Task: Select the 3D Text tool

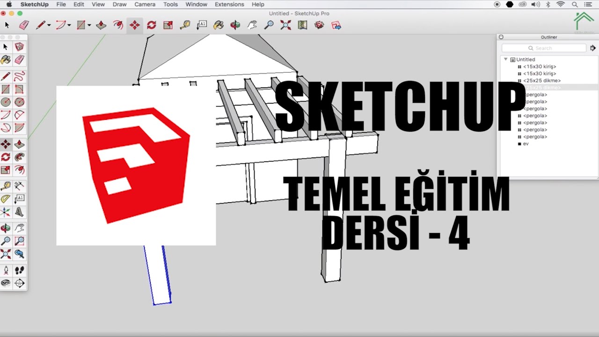Action: [19, 212]
